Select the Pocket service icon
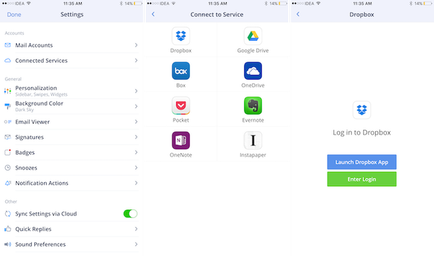This screenshot has height=256, width=434. (x=181, y=106)
